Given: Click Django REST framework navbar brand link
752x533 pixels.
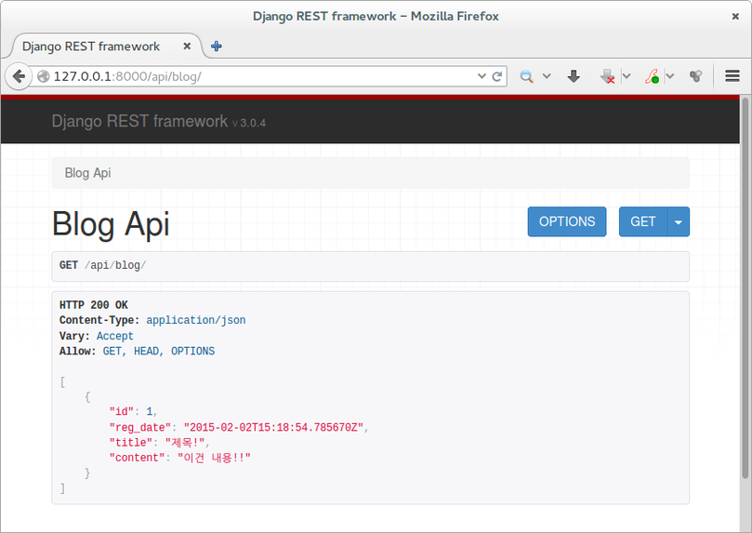Looking at the screenshot, I should click(x=139, y=121).
